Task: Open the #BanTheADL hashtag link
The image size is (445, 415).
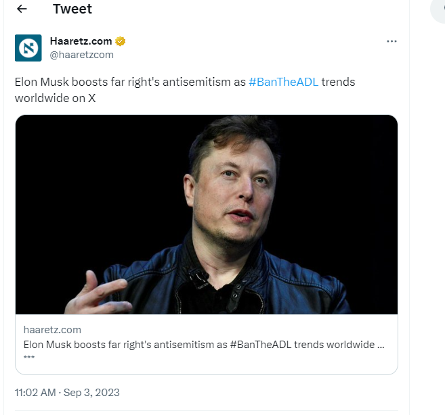Action: click(283, 82)
